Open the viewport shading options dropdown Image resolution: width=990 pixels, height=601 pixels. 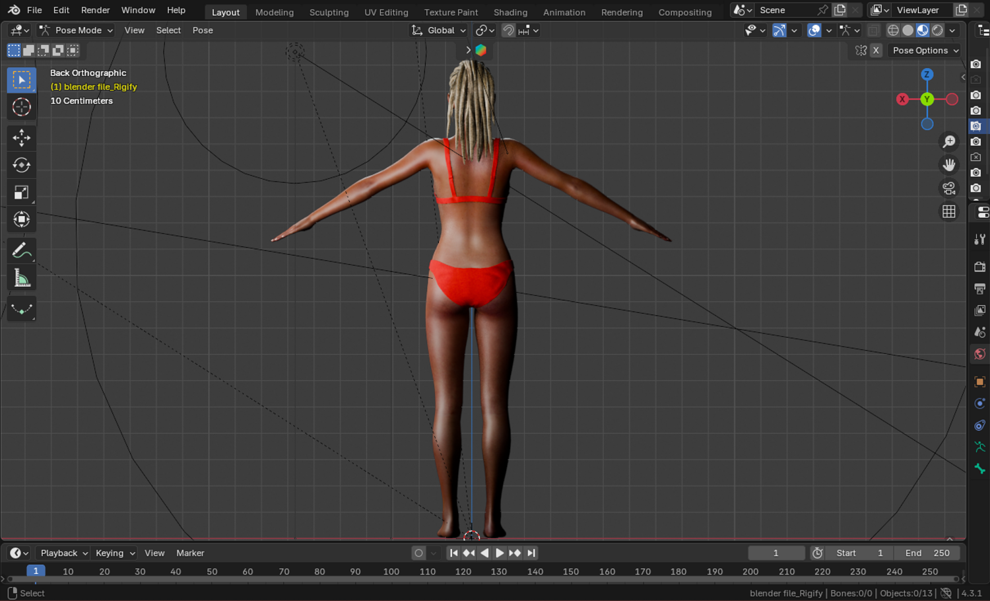[x=952, y=30]
